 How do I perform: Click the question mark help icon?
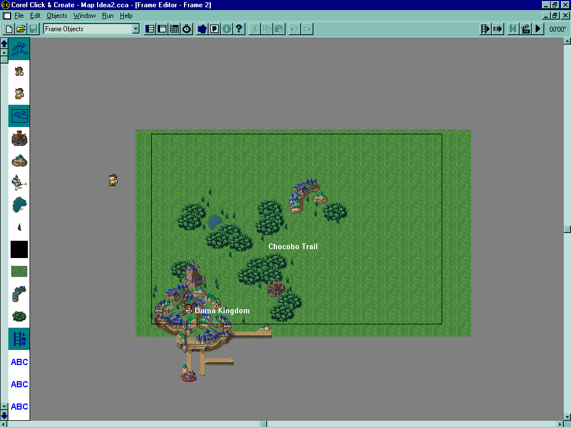(x=239, y=29)
